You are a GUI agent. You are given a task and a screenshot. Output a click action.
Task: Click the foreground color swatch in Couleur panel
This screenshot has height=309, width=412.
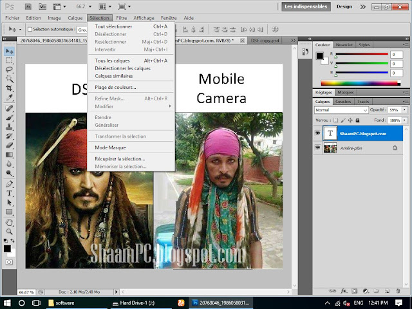pyautogui.click(x=319, y=55)
